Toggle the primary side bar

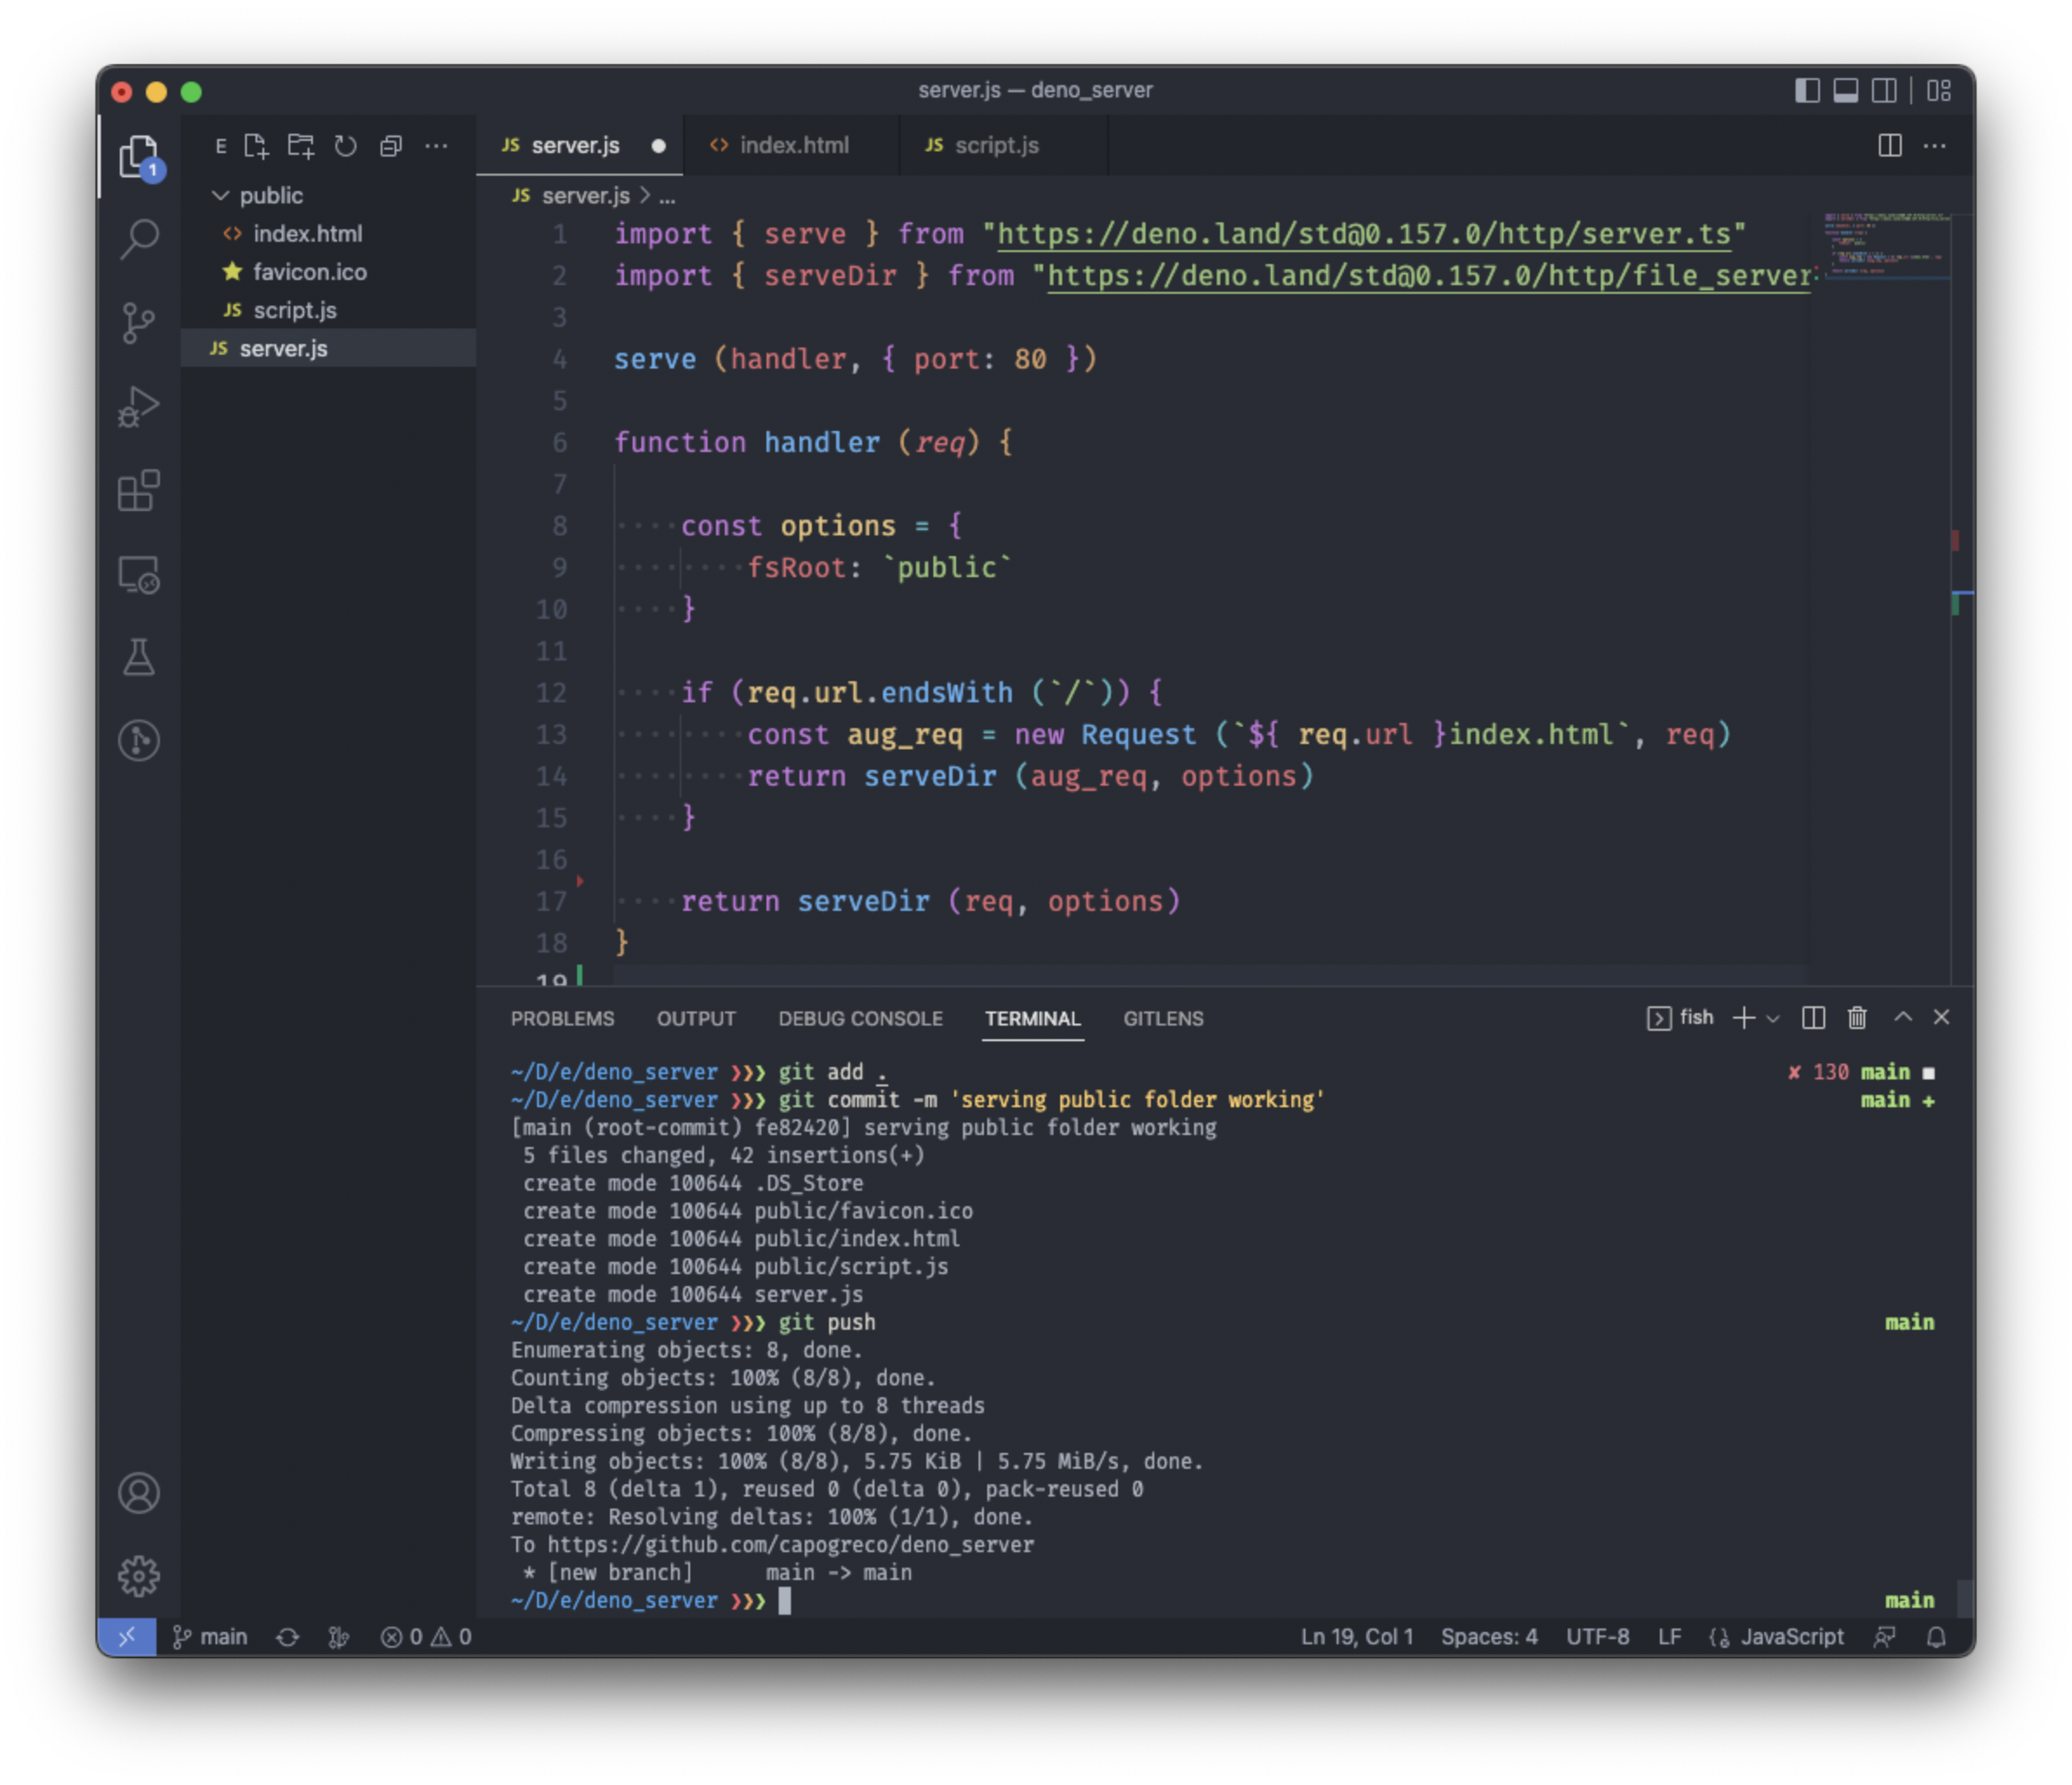click(1807, 91)
